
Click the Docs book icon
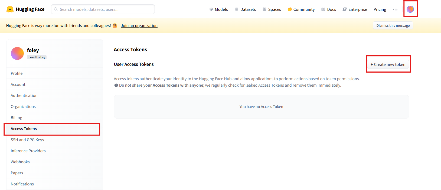[x=323, y=9]
